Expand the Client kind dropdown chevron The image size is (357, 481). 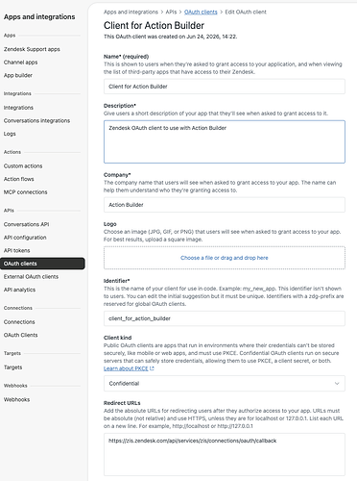[337, 384]
